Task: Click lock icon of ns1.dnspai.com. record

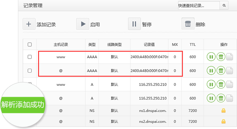Action: pyautogui.click(x=223, y=111)
